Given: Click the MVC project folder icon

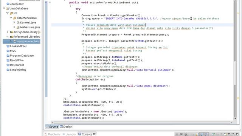Looking at the screenshot, I should pyautogui.click(x=8, y=51).
